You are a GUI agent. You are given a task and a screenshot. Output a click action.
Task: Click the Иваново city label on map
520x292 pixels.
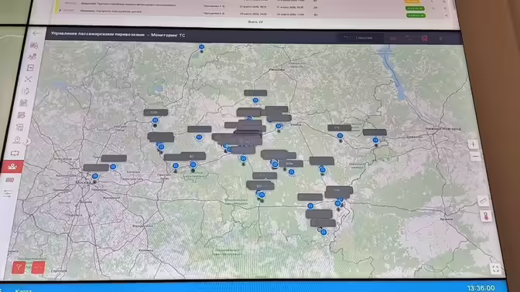point(277,70)
